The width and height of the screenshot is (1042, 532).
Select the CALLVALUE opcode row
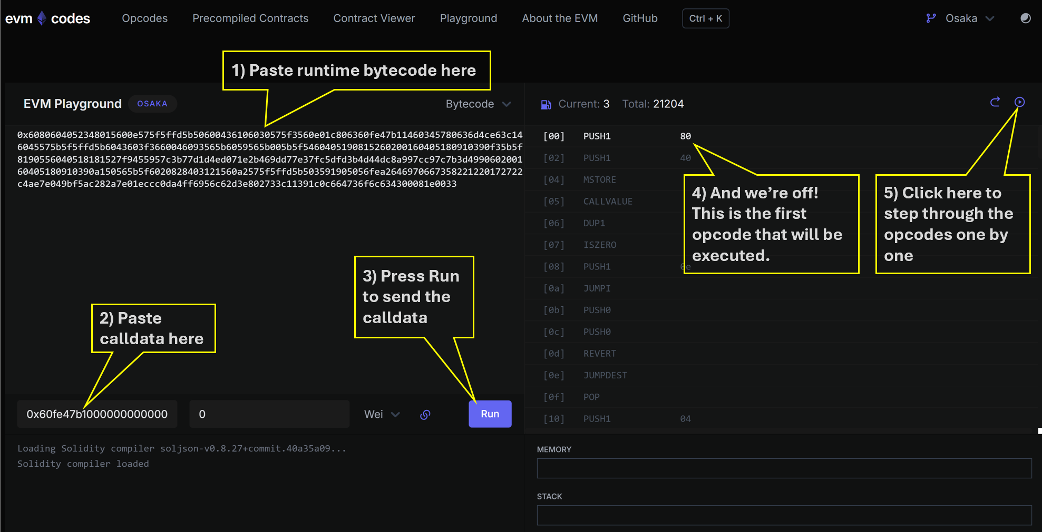[608, 202]
